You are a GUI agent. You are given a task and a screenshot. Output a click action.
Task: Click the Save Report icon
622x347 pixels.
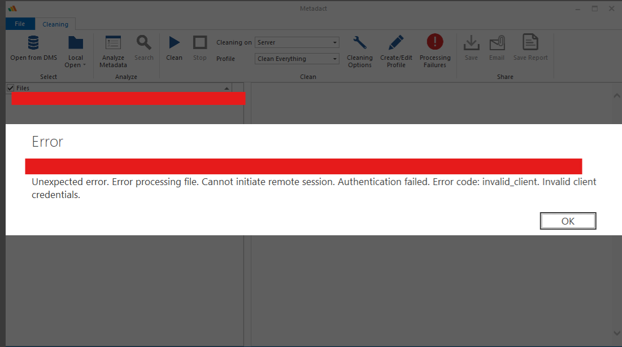[530, 43]
